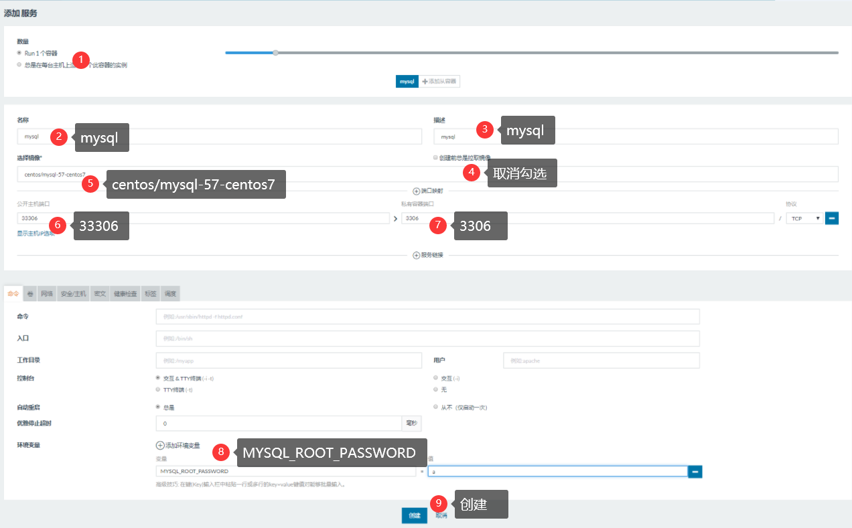Focus the private container port field 3306
This screenshot has height=528, width=852.
pos(588,218)
